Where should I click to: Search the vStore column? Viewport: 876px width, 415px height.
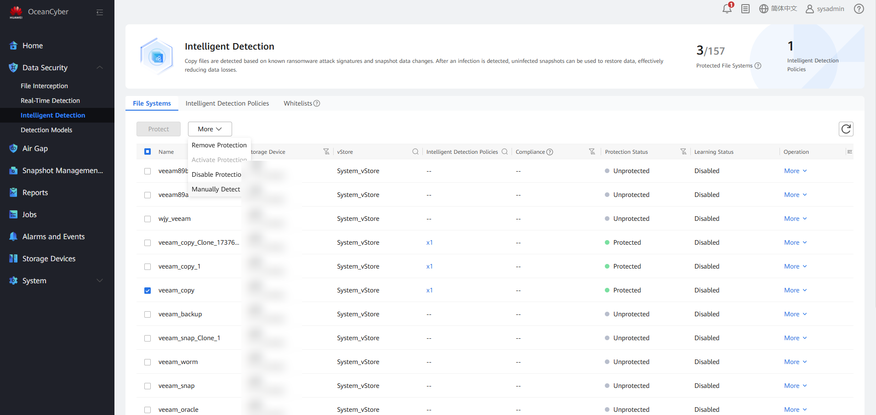pyautogui.click(x=415, y=152)
